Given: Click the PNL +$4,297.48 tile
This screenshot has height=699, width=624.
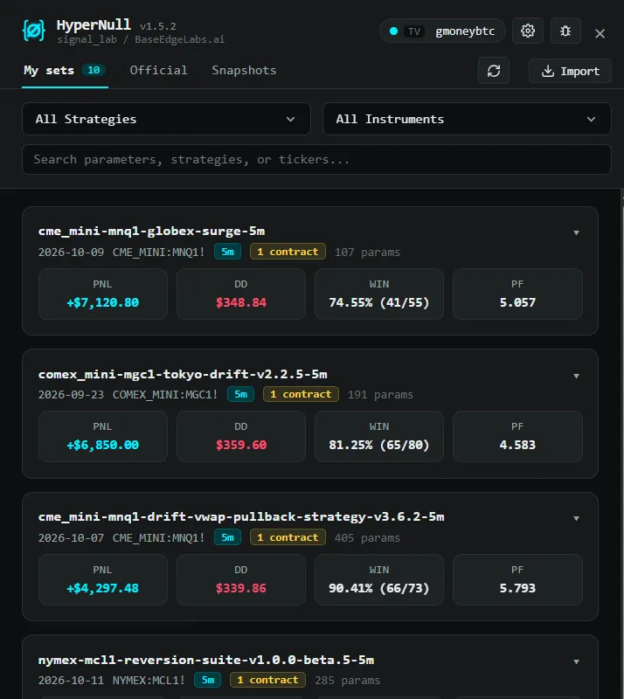Looking at the screenshot, I should click(x=103, y=579).
